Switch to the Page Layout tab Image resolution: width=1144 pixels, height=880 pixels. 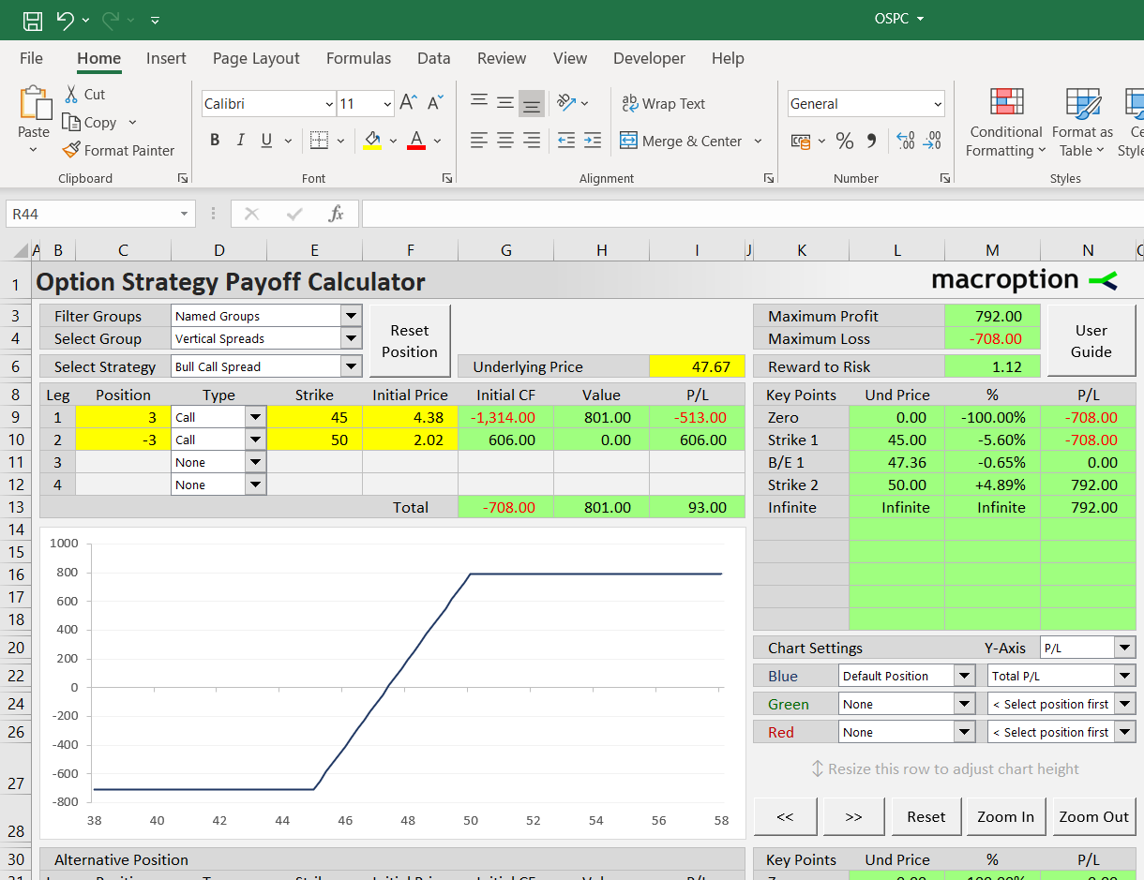pos(256,58)
